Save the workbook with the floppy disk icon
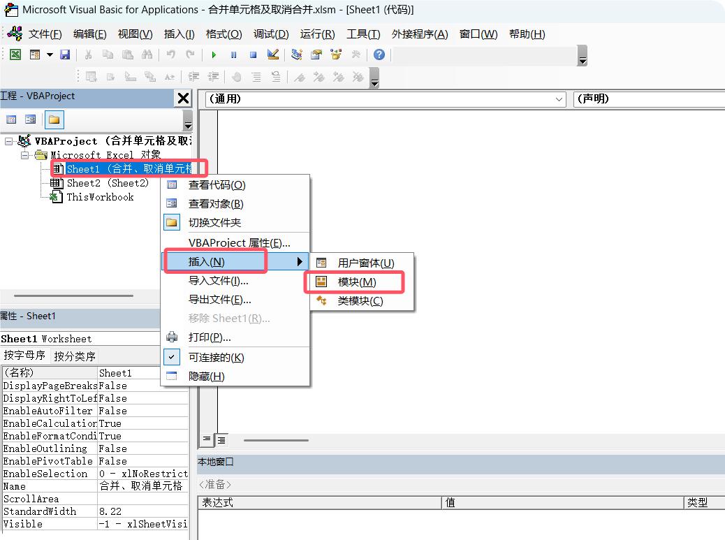This screenshot has height=540, width=725. point(65,54)
